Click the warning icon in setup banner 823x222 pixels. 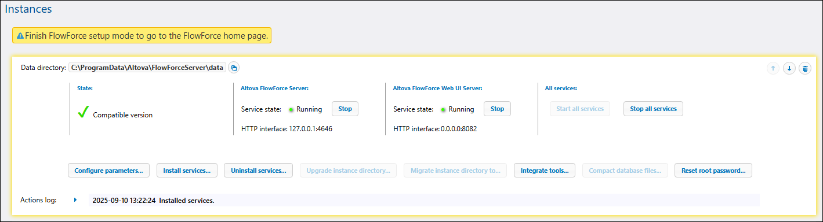[x=20, y=36]
